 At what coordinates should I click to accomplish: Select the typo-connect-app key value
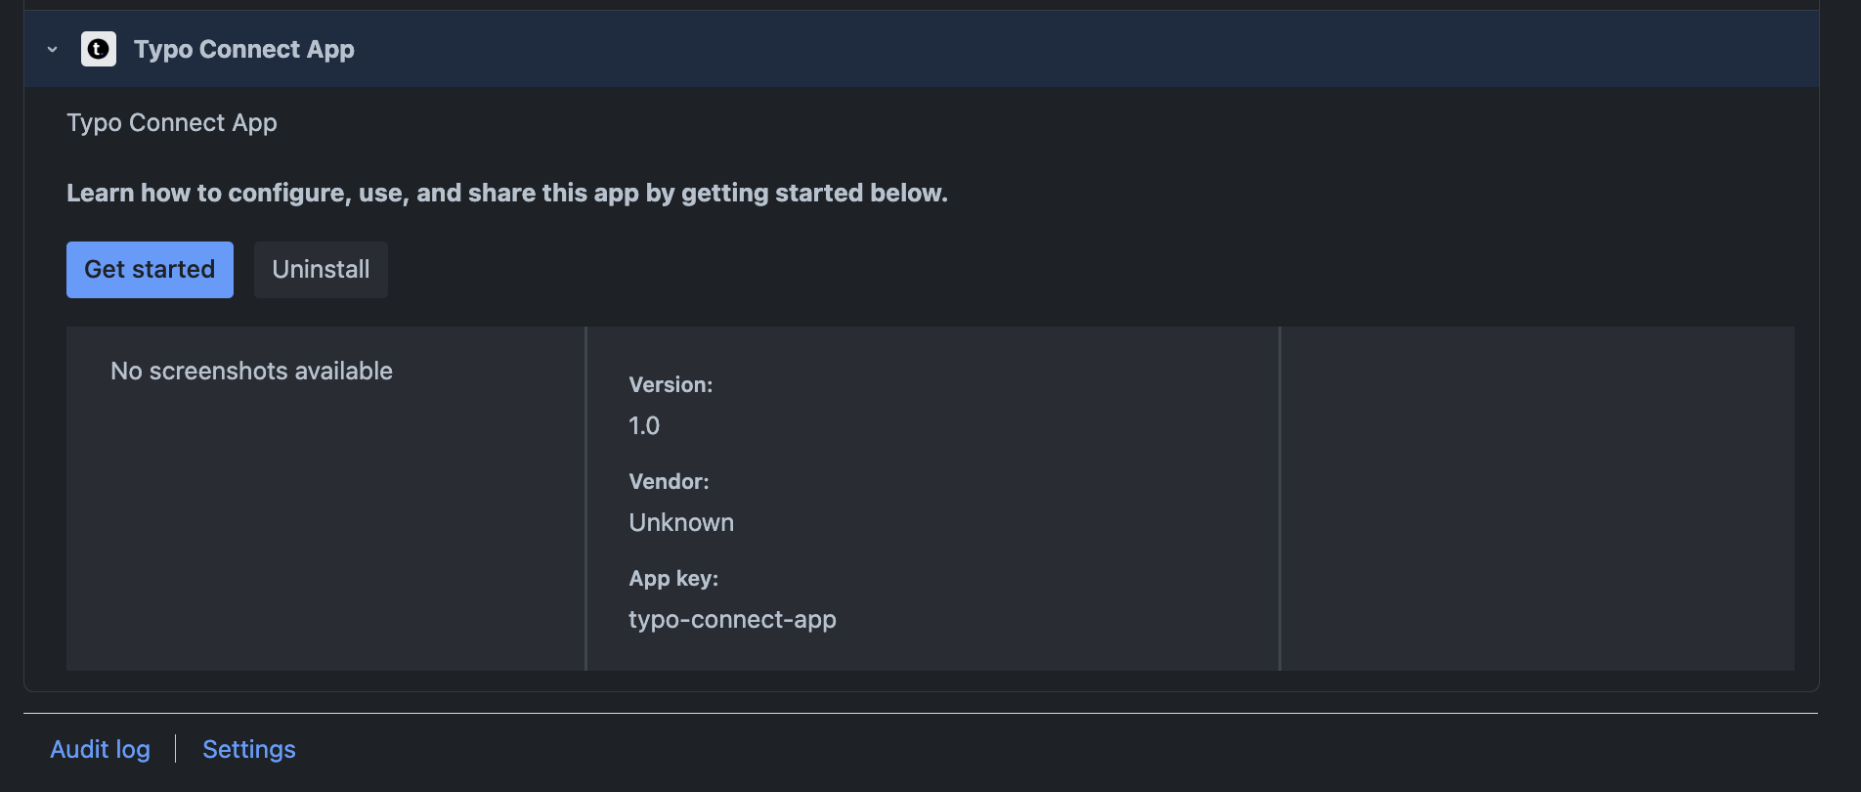732,620
